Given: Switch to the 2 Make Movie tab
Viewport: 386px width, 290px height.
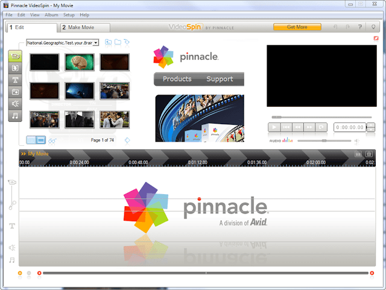Looking at the screenshot, I should 85,27.
